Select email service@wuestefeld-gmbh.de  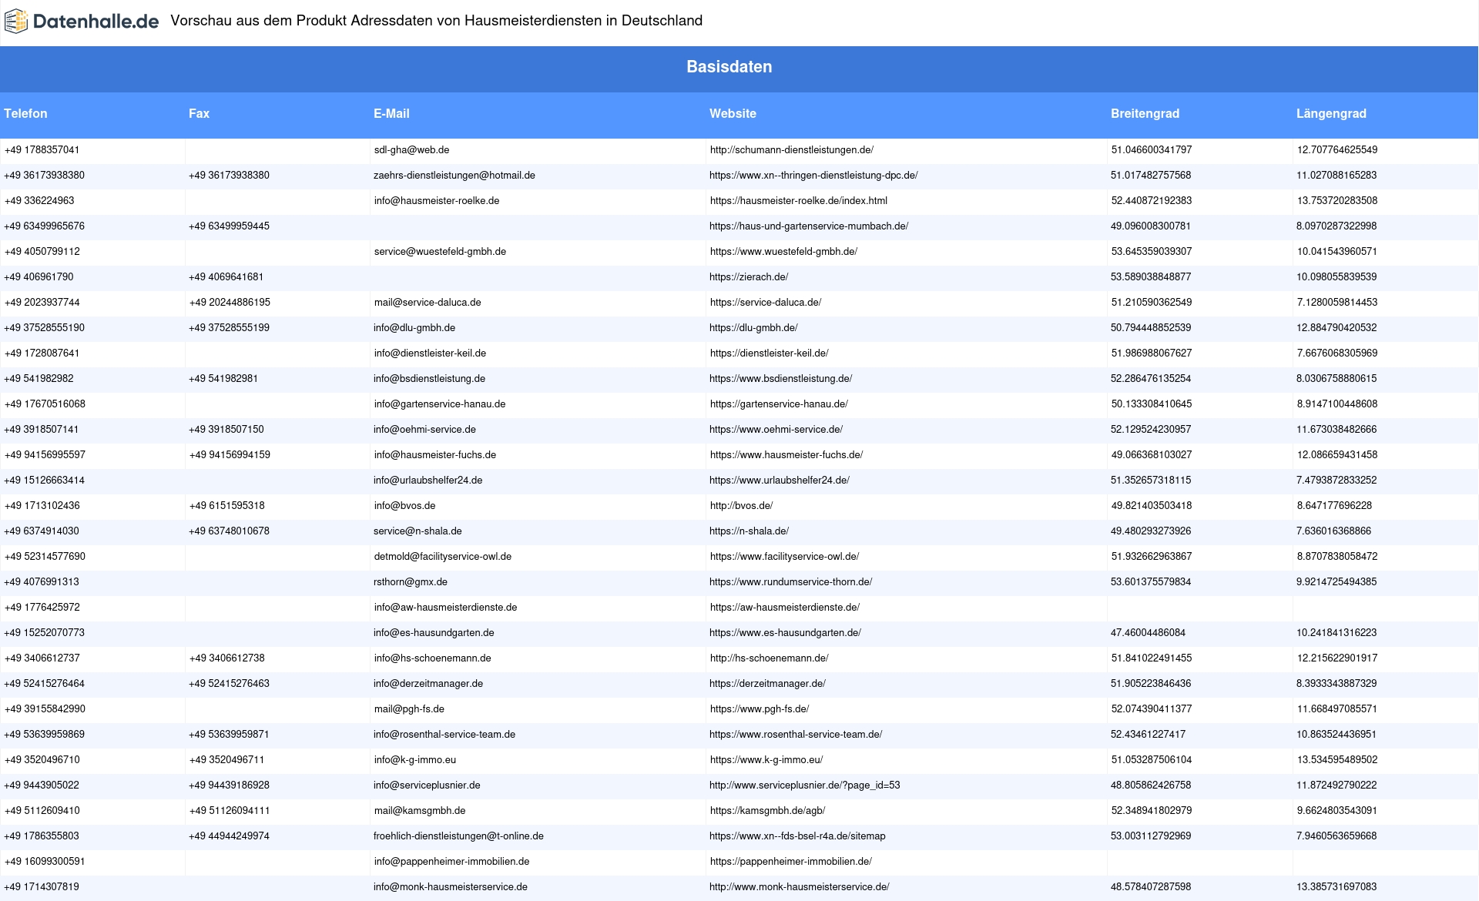pyautogui.click(x=440, y=252)
